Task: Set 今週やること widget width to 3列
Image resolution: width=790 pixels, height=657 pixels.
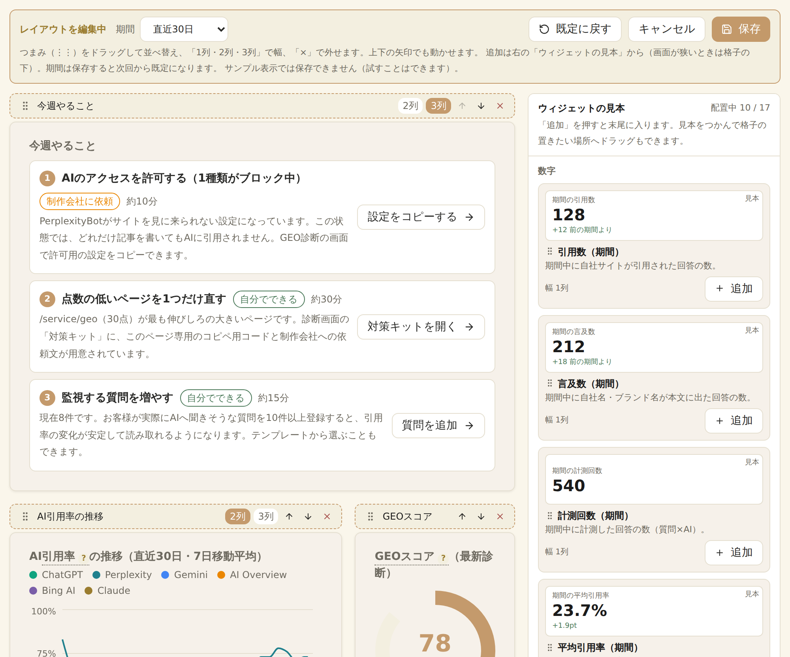Action: 438,106
